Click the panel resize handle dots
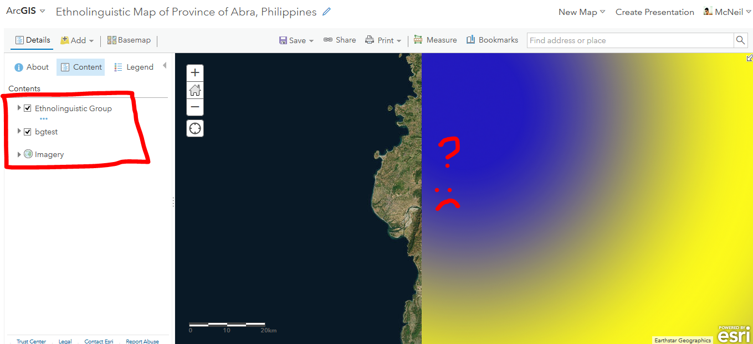753x344 pixels. pyautogui.click(x=173, y=202)
